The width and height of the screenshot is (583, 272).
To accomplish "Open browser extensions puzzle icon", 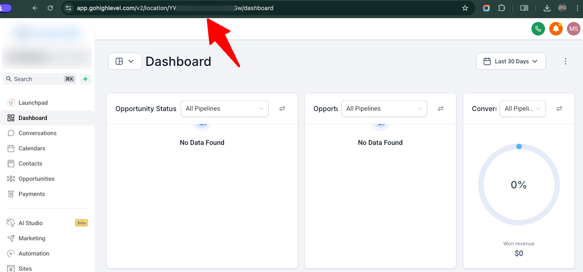I will tap(501, 8).
